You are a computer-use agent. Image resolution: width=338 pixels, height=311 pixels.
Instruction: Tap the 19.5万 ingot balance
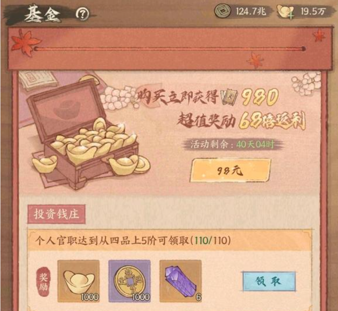pos(312,11)
